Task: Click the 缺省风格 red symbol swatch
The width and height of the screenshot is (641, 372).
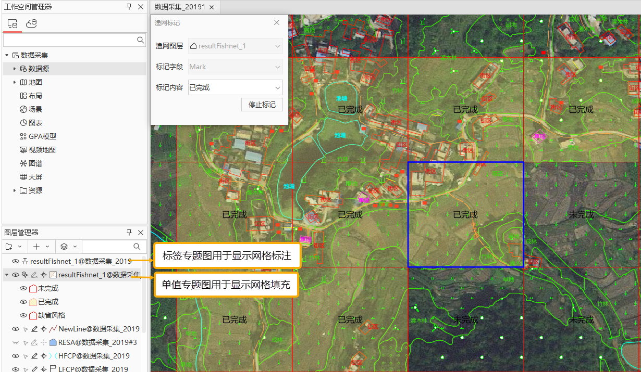Action: (x=33, y=315)
